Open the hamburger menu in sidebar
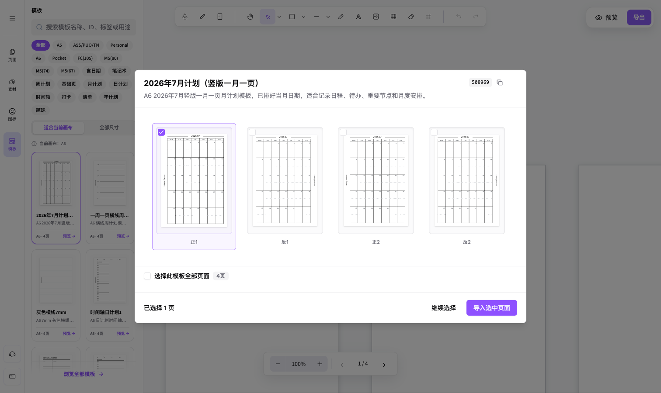 (x=12, y=18)
